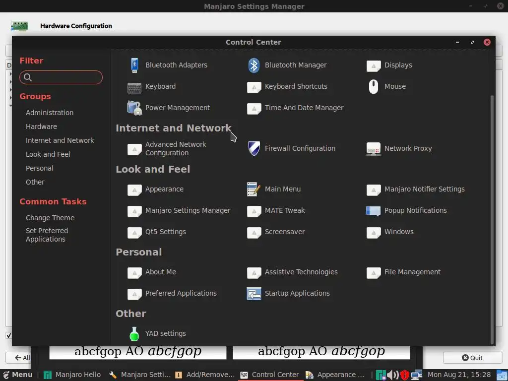Switch to Manjaro Settings taskbar window
The image size is (508, 381).
pos(139,375)
